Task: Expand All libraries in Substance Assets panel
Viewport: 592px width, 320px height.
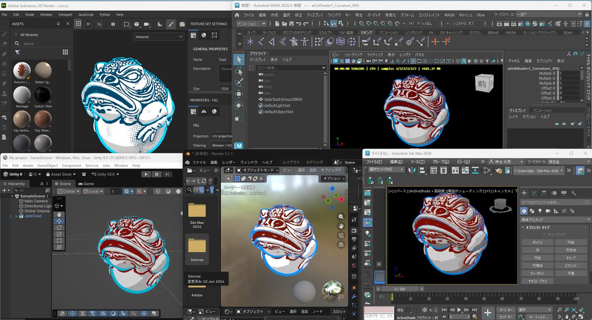Action: [15, 35]
